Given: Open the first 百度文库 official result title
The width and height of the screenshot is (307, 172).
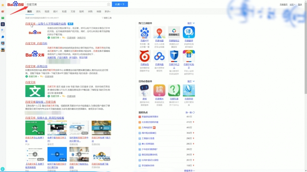Looking at the screenshot, I should pos(46,24).
